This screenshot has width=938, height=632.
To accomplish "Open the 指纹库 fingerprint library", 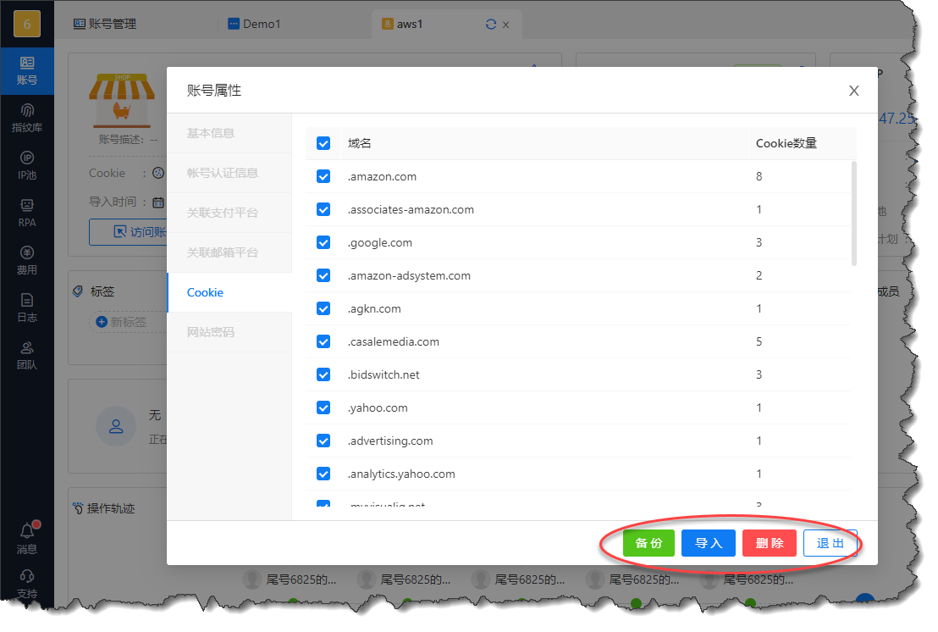I will (27, 118).
